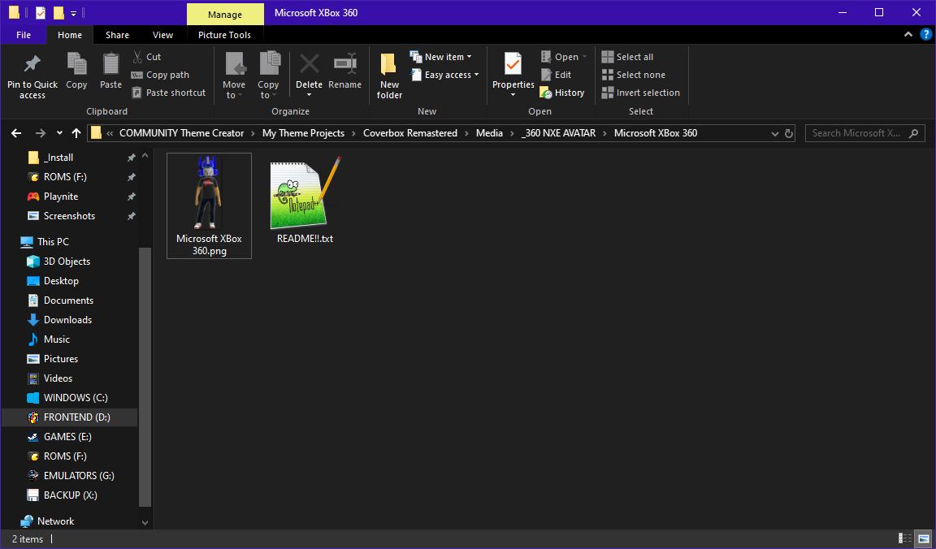The width and height of the screenshot is (936, 549).
Task: Click the Paste ribbon icon
Action: [x=110, y=71]
